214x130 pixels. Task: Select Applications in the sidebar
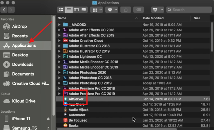[x=26, y=45]
